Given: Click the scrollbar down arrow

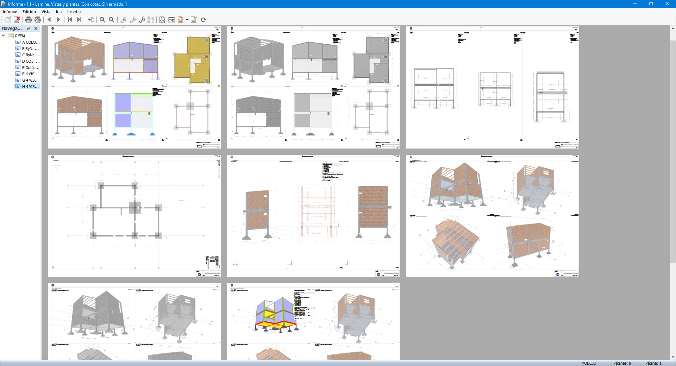Looking at the screenshot, I should point(673,356).
